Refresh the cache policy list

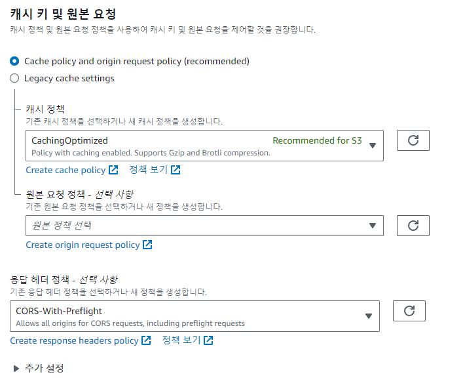coord(413,140)
